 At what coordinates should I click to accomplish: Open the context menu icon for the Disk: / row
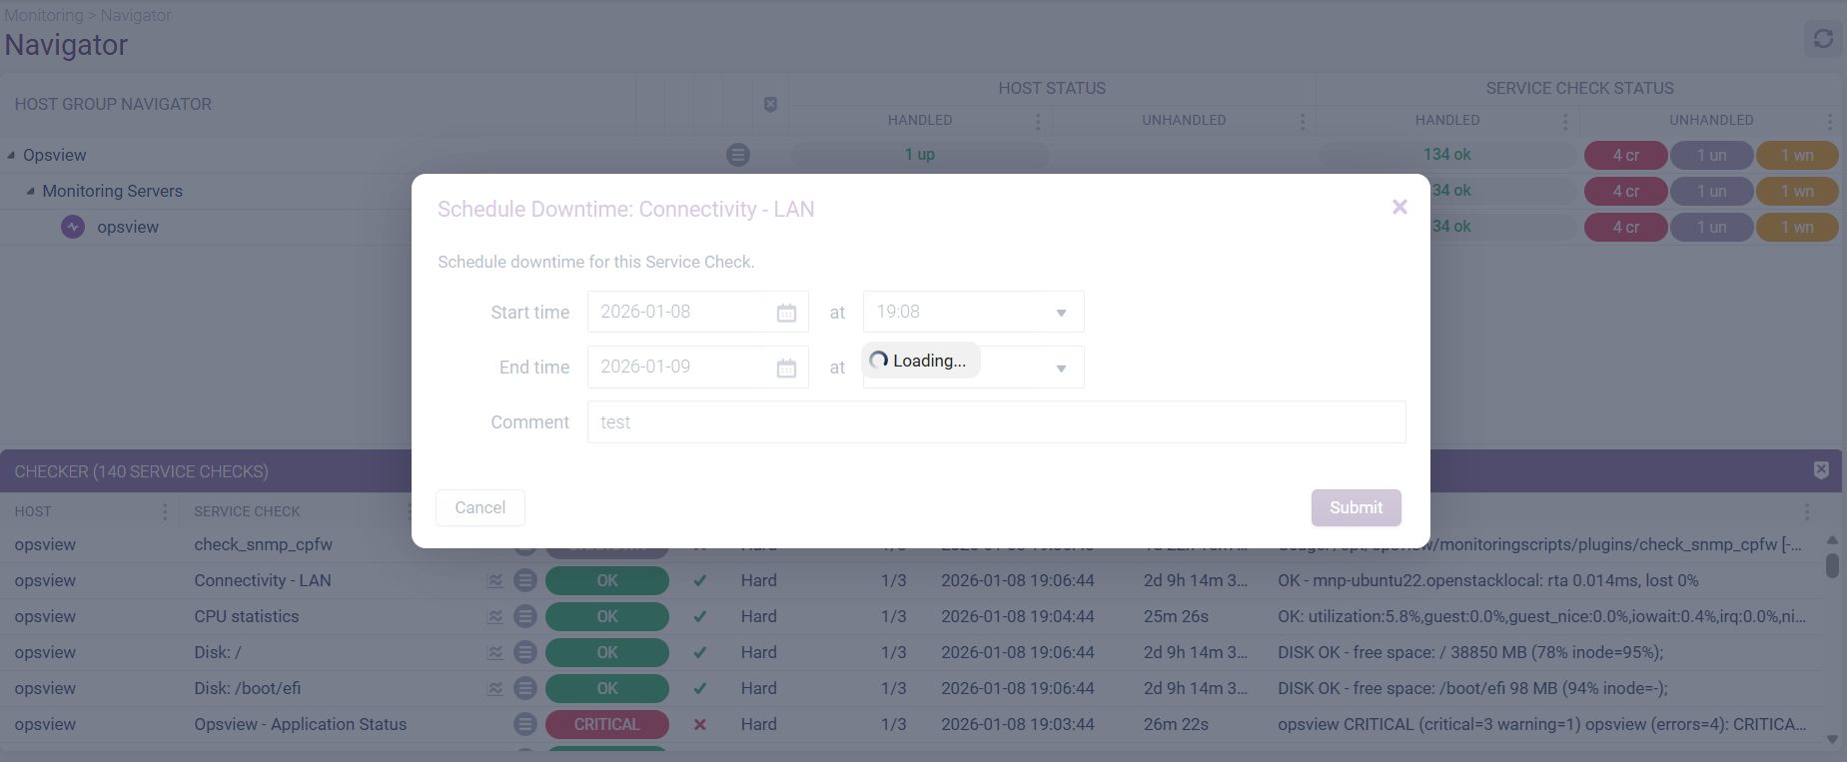tap(525, 653)
